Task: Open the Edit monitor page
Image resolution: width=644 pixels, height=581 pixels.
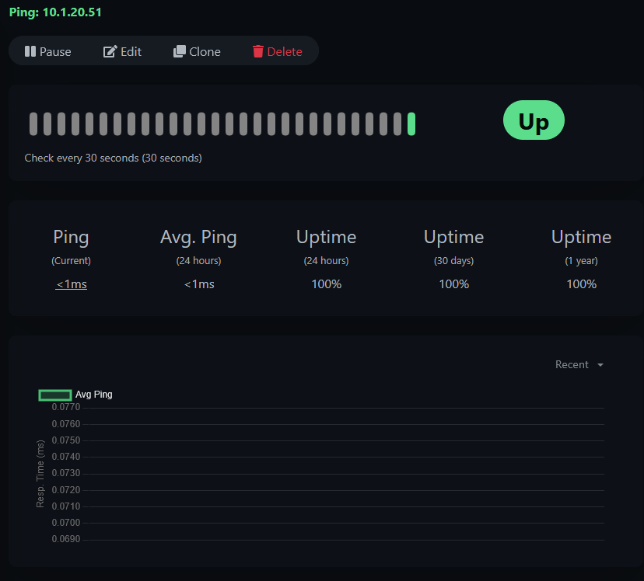Action: click(x=122, y=50)
